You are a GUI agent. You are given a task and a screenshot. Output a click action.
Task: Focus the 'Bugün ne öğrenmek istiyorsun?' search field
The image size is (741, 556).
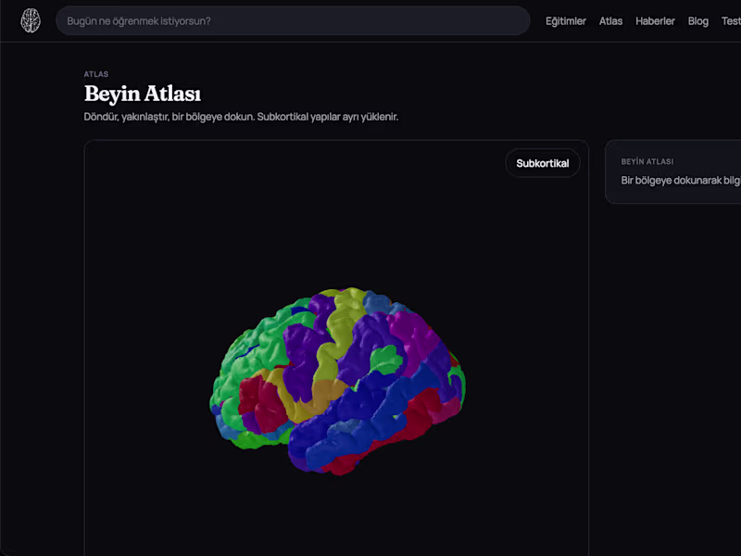point(293,20)
